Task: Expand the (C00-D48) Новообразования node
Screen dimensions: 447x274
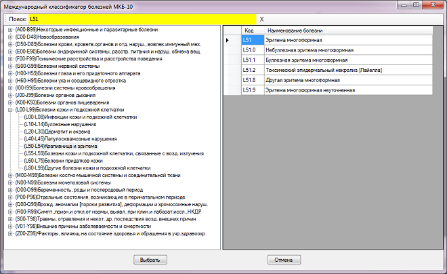Action: coord(10,37)
